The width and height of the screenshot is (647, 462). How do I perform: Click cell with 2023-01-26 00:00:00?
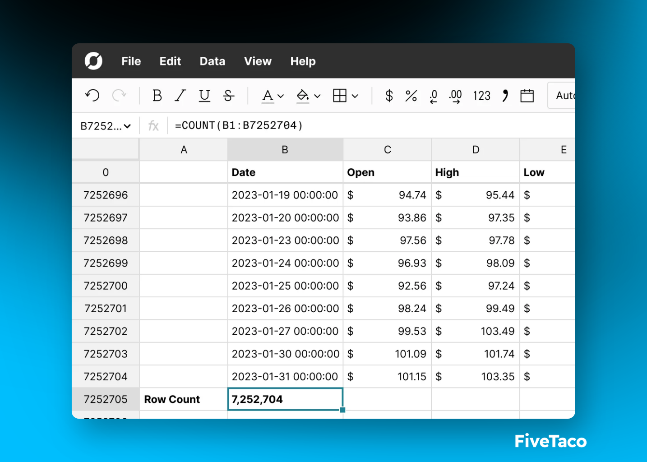click(285, 309)
